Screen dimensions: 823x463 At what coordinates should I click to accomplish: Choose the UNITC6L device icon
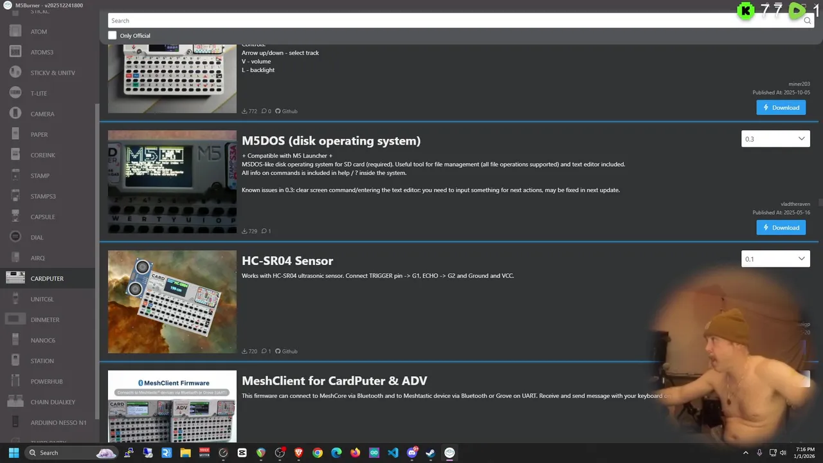coord(15,298)
